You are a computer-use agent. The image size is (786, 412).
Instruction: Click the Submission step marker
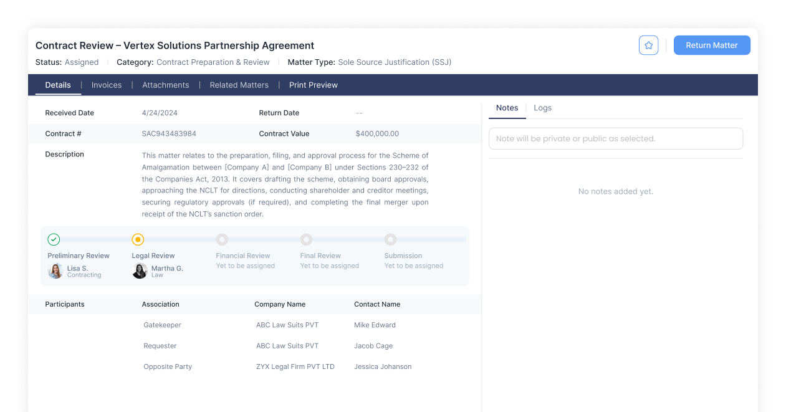[x=390, y=239]
